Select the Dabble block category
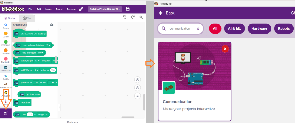This screenshot has height=123, width=295. coord(6,77)
